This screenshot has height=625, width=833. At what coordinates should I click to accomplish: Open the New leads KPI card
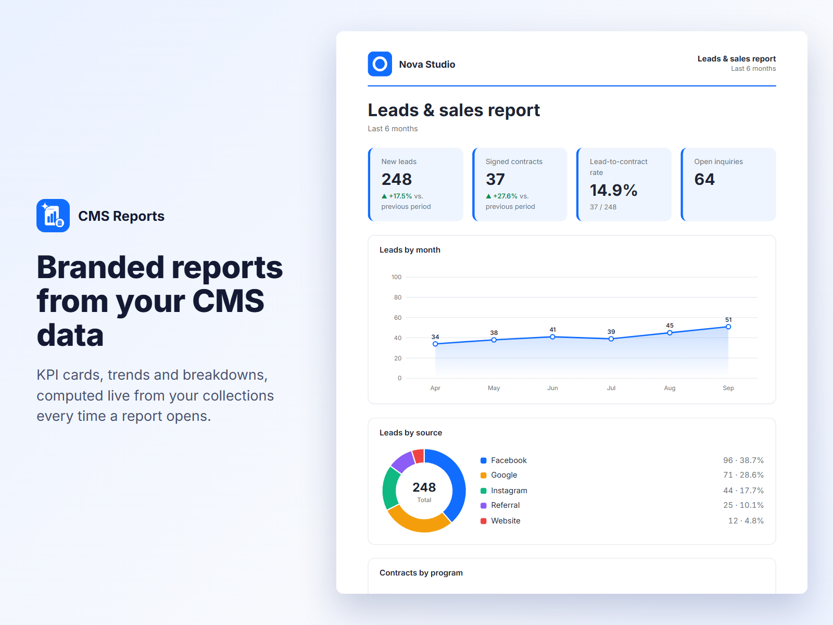click(x=415, y=184)
